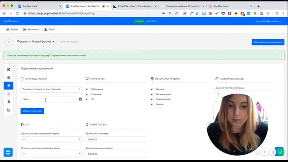Click the Добавить паттерн button

(32, 111)
